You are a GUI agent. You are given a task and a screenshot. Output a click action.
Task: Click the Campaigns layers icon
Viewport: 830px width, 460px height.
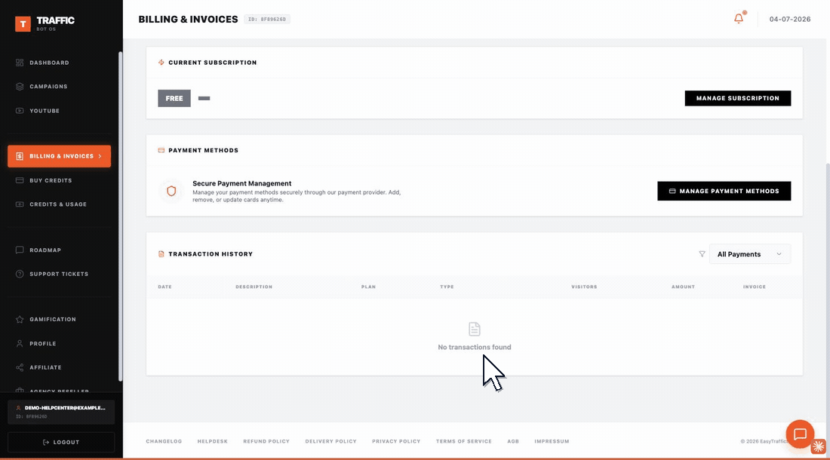click(20, 87)
